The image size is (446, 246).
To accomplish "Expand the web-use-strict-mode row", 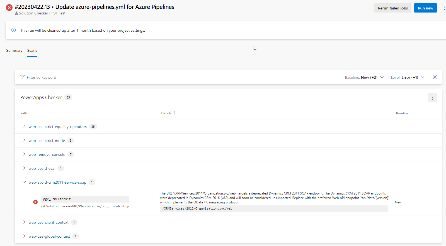I will point(24,140).
